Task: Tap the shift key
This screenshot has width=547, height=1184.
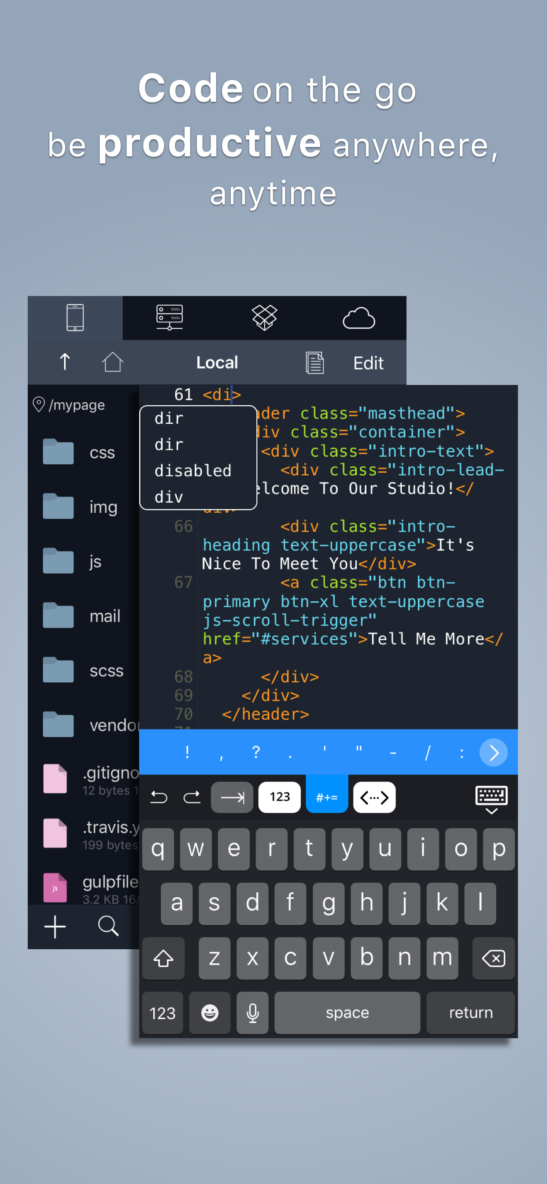Action: (x=163, y=958)
